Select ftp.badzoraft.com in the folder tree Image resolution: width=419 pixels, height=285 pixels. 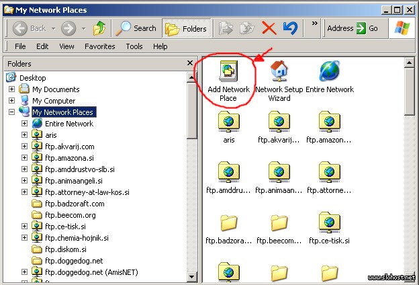pyautogui.click(x=75, y=204)
